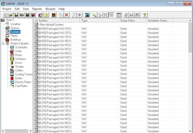This screenshot has height=133, width=193.
Task: Select Fuel Rates in the tree
Action: (x=21, y=86)
